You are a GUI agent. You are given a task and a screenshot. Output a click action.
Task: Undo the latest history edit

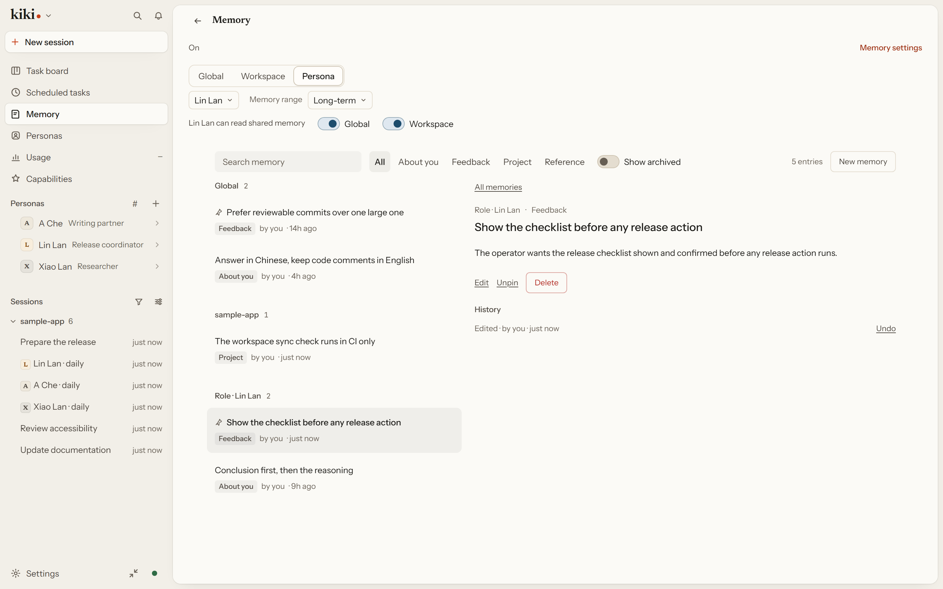(x=886, y=329)
